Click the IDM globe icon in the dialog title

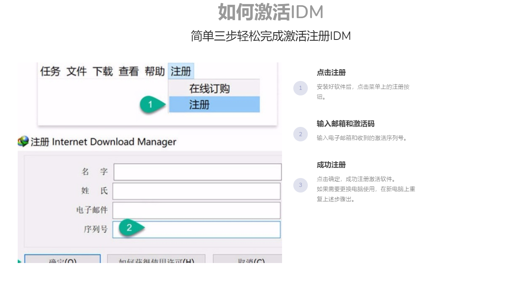(23, 141)
